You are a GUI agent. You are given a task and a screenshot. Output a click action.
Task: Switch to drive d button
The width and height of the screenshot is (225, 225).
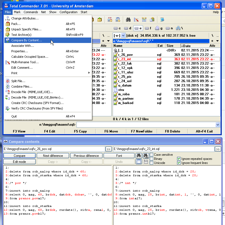pos(128,28)
